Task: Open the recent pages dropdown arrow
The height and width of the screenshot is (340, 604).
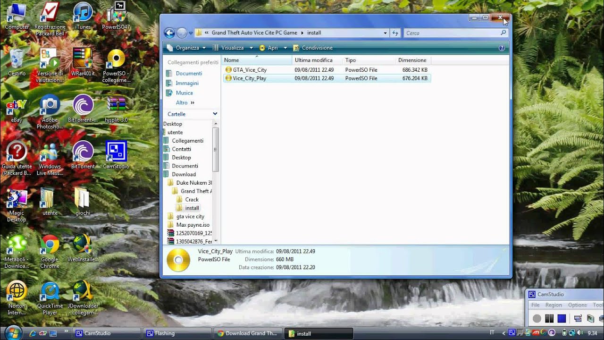Action: coord(191,33)
